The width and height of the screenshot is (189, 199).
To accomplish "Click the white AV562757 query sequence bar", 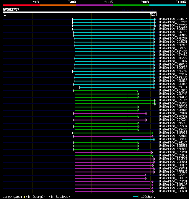I will point(79,12).
